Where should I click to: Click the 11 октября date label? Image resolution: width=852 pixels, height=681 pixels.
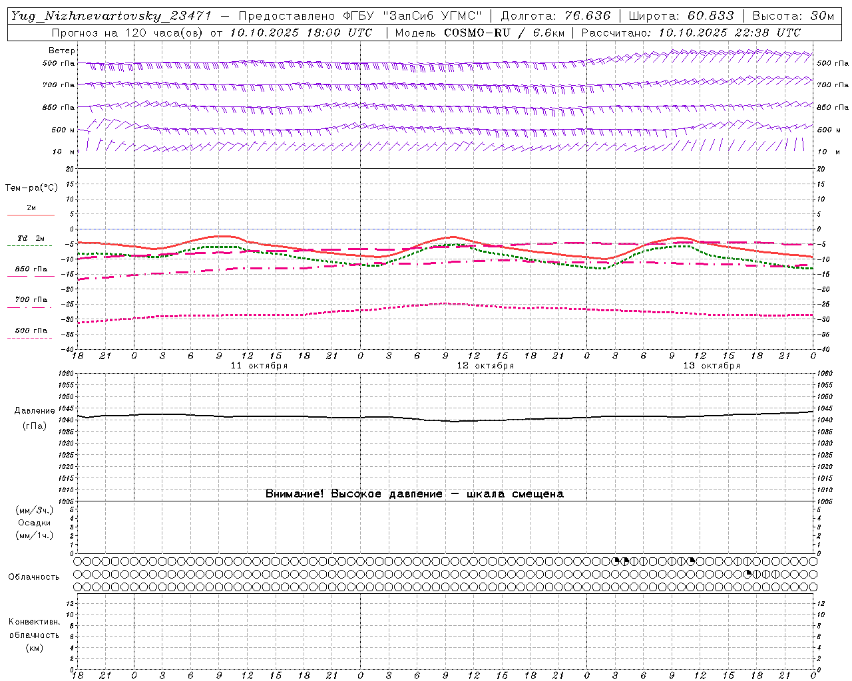coord(259,366)
